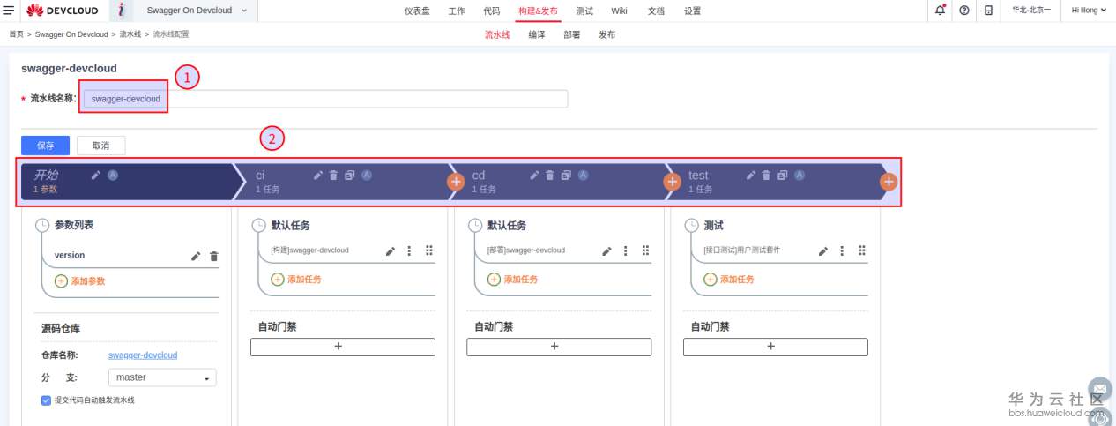Edit the ci stage with pencil icon
This screenshot has width=1116, height=426.
318,176
